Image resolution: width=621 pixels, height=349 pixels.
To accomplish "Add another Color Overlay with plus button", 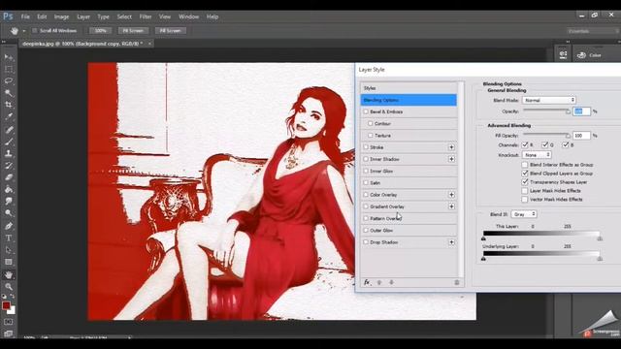I will (x=451, y=195).
